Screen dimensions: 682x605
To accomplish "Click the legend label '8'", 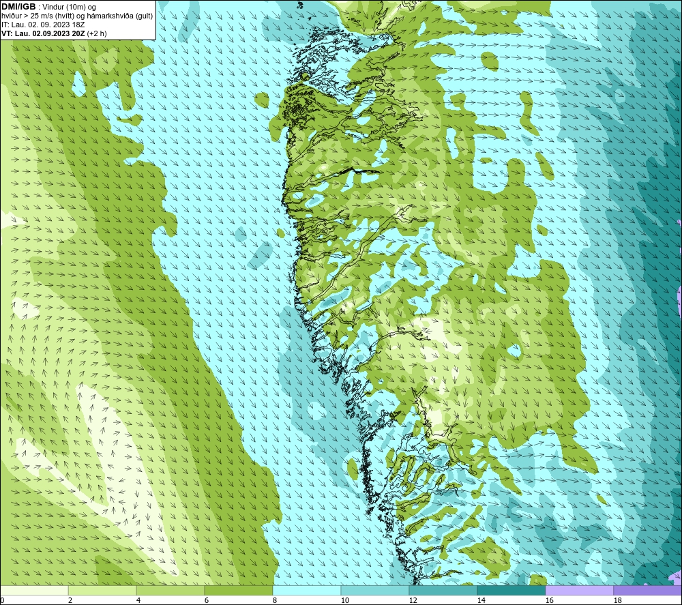I will click(x=275, y=600).
